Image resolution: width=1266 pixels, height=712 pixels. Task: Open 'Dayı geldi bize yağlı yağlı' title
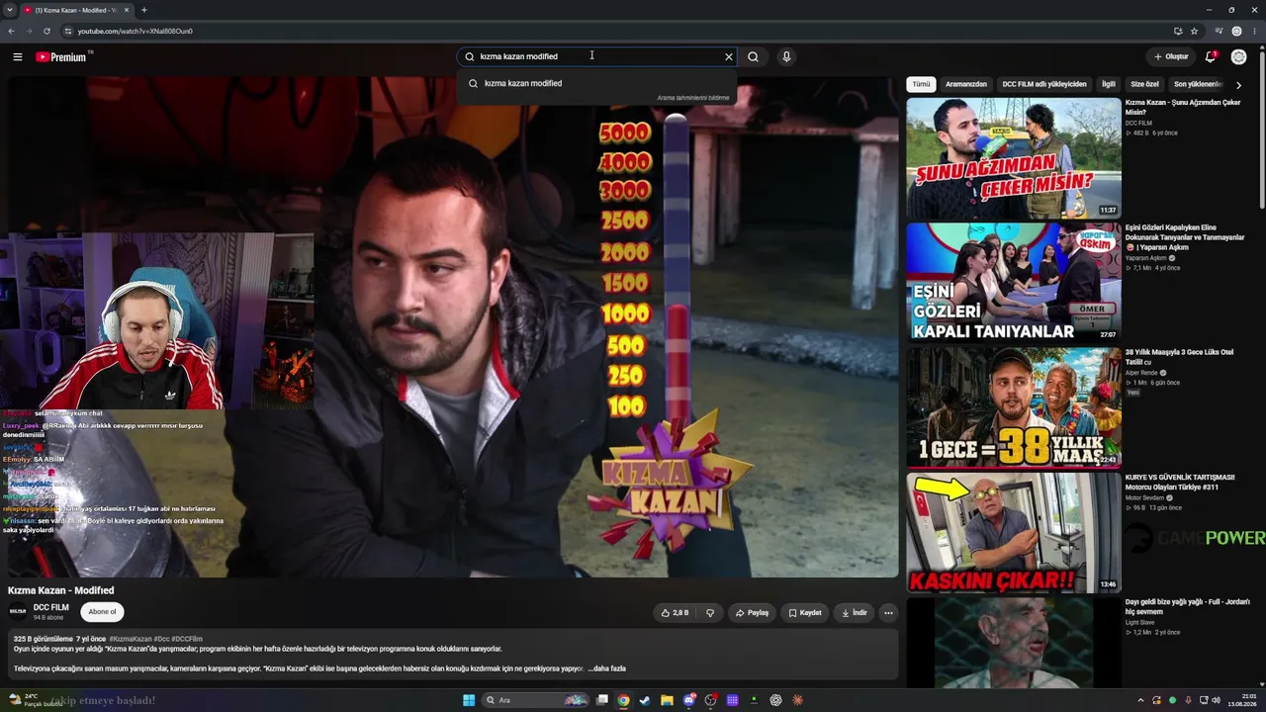pos(1187,606)
